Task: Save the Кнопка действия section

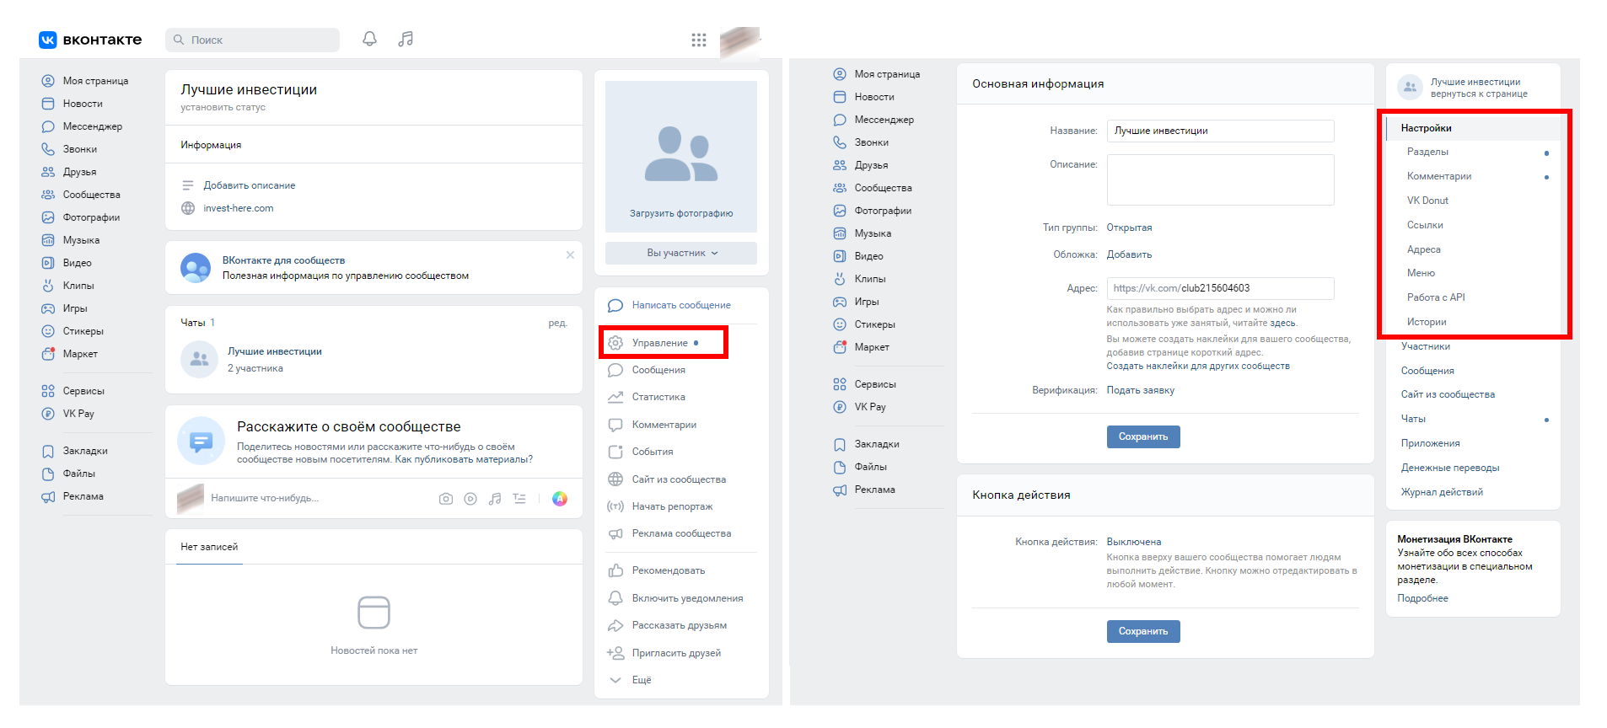Action: click(1143, 631)
